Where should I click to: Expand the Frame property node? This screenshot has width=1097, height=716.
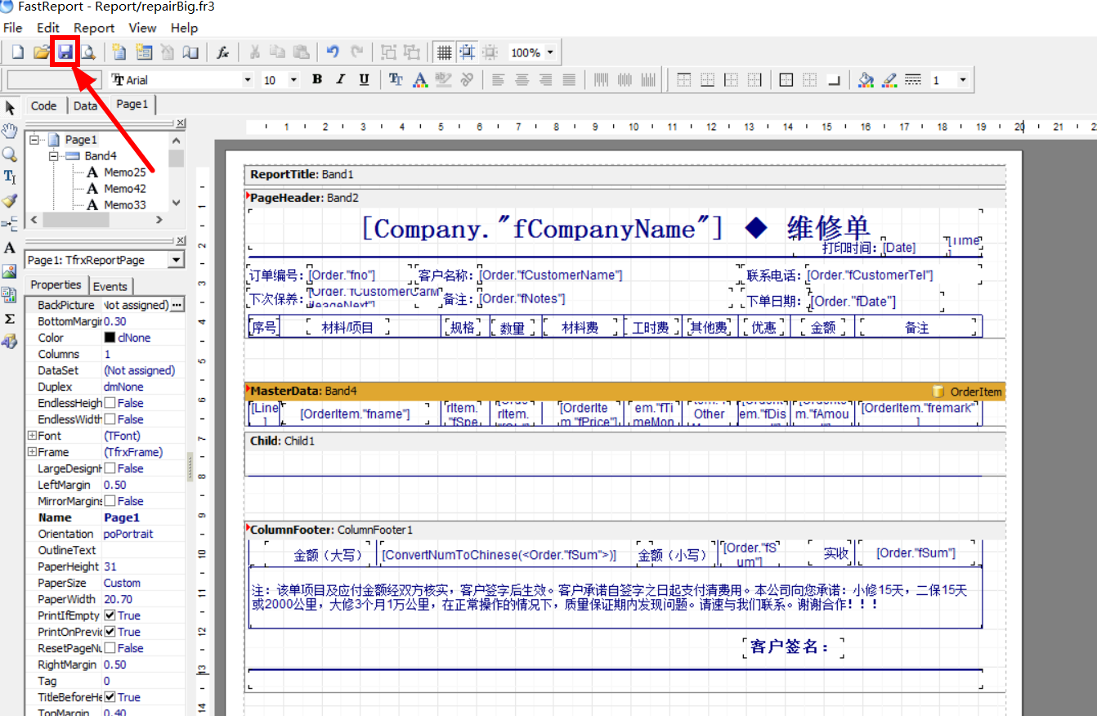(x=32, y=452)
